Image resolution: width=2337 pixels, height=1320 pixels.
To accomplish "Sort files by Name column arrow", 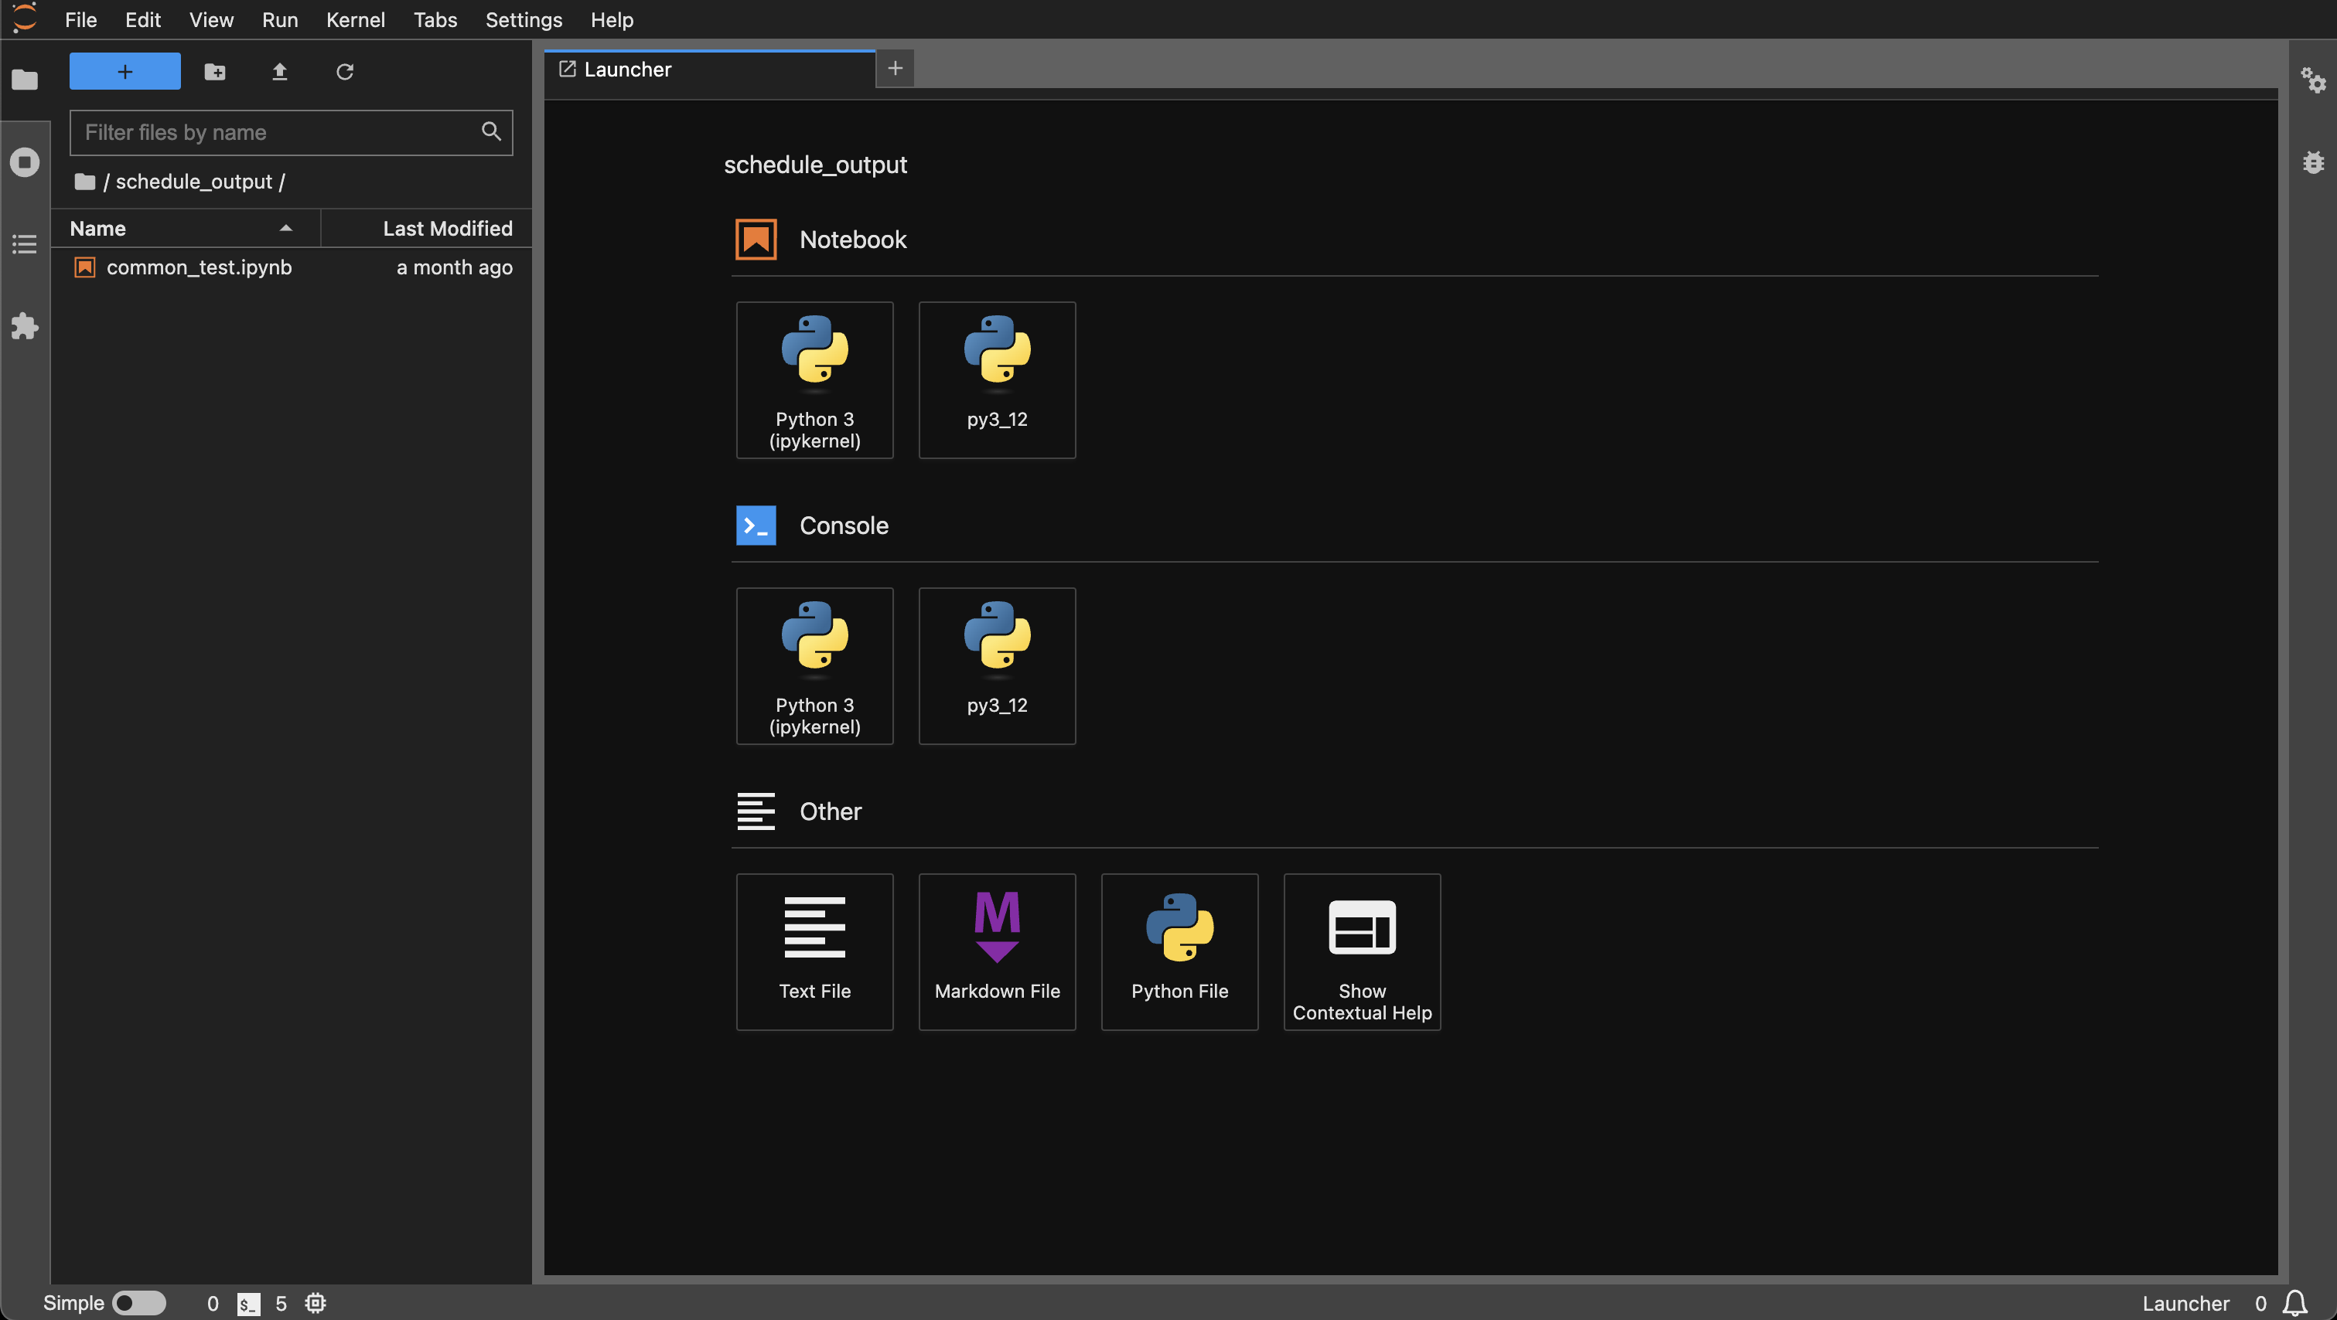I will click(x=286, y=229).
